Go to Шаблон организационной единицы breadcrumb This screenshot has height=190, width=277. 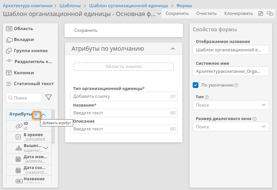coord(128,6)
